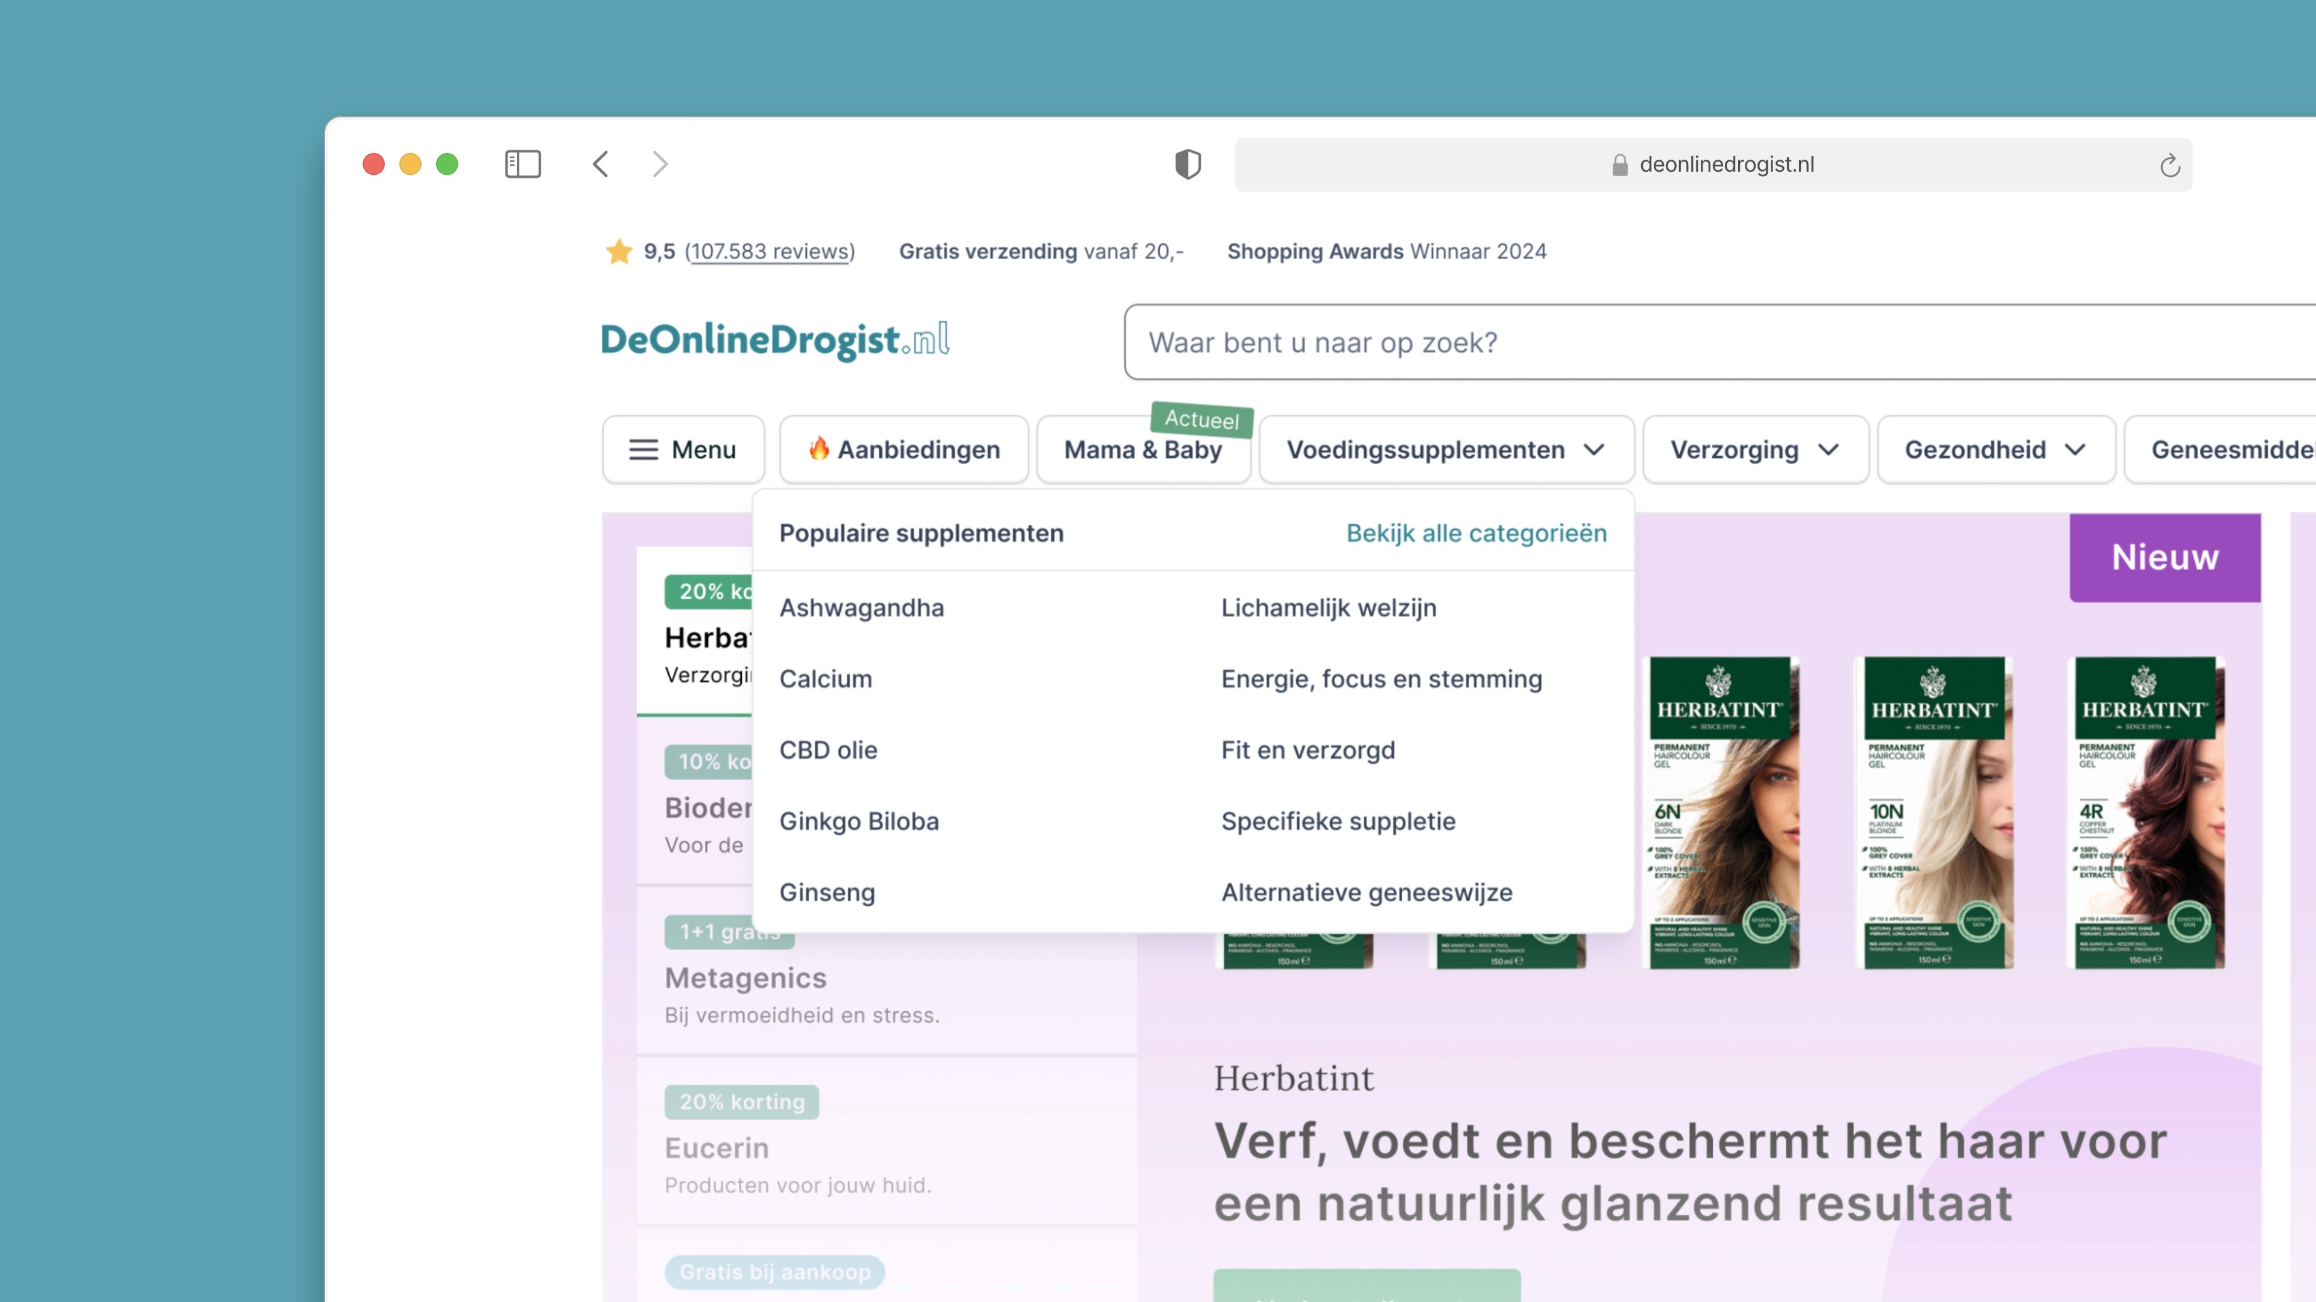The width and height of the screenshot is (2316, 1302).
Task: Expand the Voedingssupplementen dropdown chevron
Action: (1594, 449)
